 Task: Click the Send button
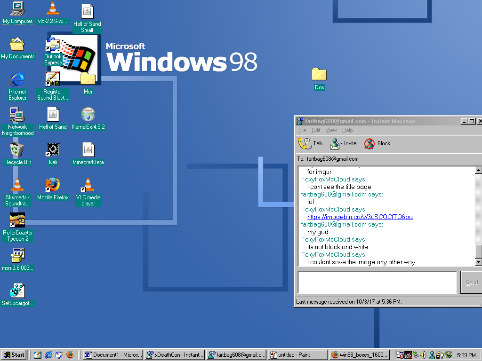pos(472,283)
